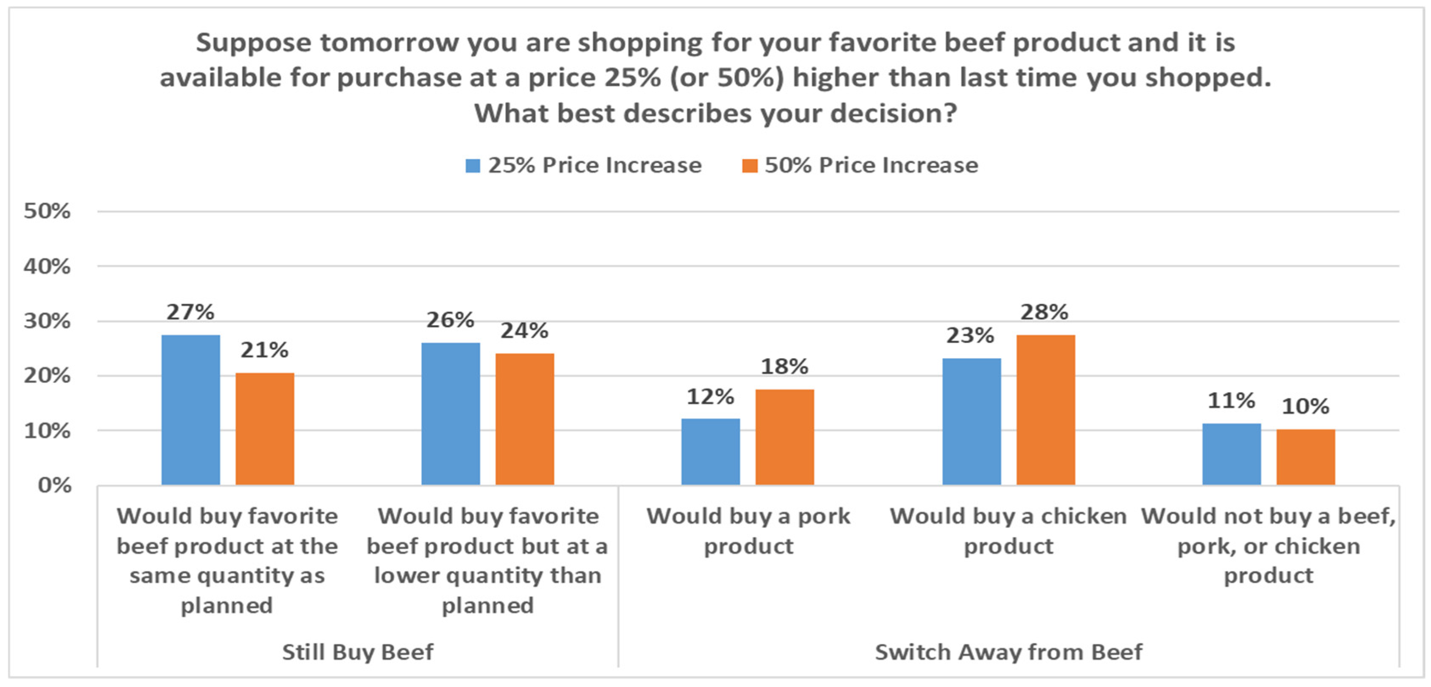Select the "25% Price Increase" legend label
Screen dimensions: 1431x687
click(x=594, y=165)
